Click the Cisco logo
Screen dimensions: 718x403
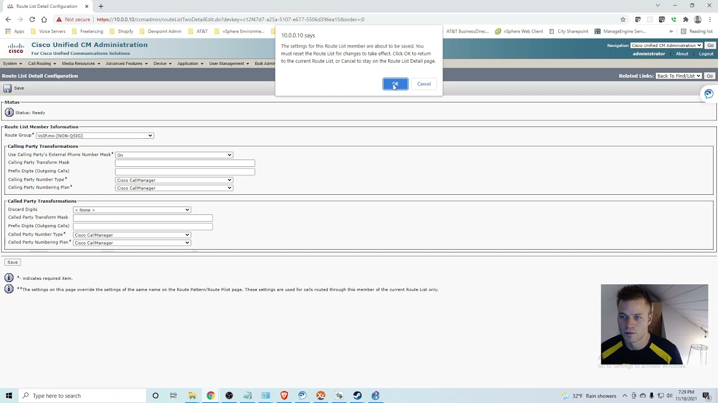point(16,49)
